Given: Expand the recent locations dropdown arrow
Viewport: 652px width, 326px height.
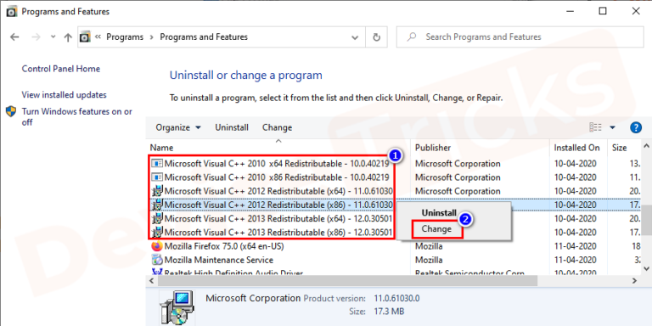Looking at the screenshot, I should [x=53, y=37].
